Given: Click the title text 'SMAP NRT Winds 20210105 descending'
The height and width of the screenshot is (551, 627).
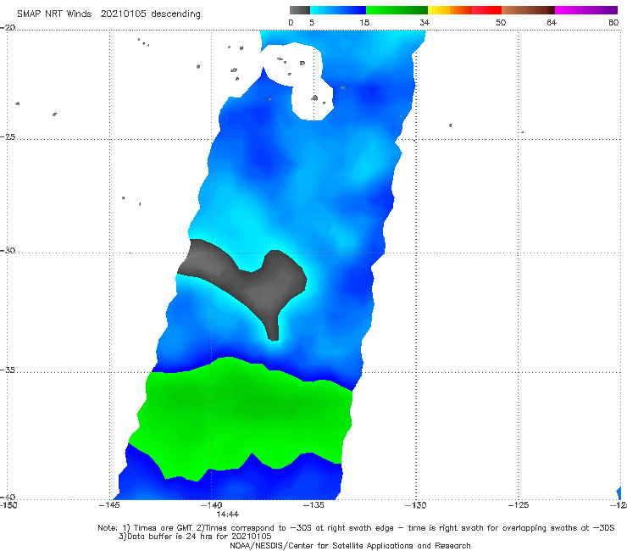Looking at the screenshot, I should click(108, 14).
